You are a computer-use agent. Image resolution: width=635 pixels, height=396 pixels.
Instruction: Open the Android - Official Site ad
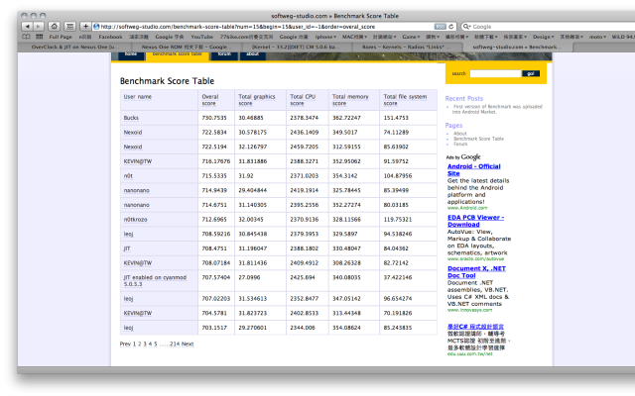pyautogui.click(x=474, y=169)
